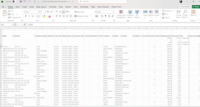Viewport: 200px width, 107px height.
Task: Click the Undo arrow icon
Action: pyautogui.click(x=24, y=1)
